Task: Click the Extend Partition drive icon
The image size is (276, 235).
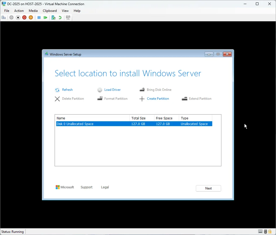Action: (x=184, y=99)
